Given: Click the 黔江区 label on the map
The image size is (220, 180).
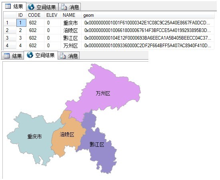Looking at the screenshot, I should tap(97, 144).
